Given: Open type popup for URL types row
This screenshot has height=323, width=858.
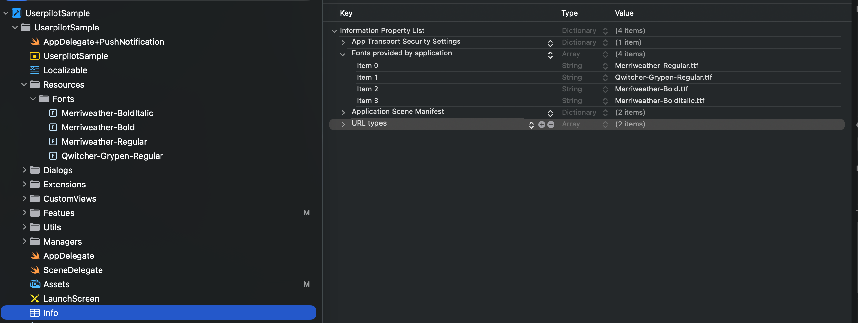Looking at the screenshot, I should point(605,125).
